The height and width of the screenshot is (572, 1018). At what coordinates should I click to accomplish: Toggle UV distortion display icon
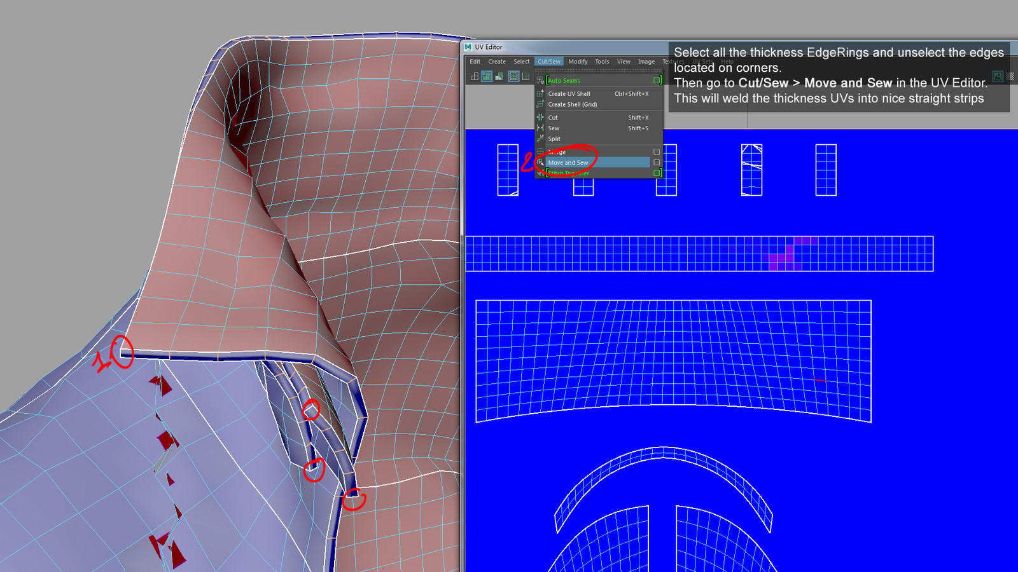(499, 76)
